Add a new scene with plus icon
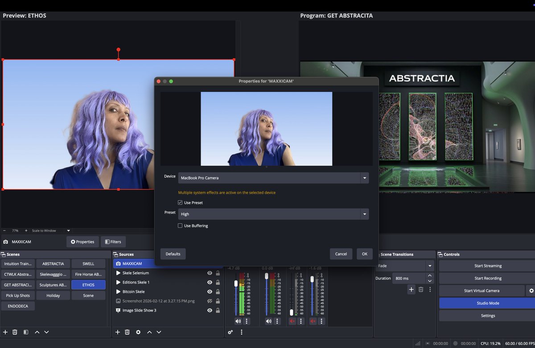The height and width of the screenshot is (348, 535). 5,332
